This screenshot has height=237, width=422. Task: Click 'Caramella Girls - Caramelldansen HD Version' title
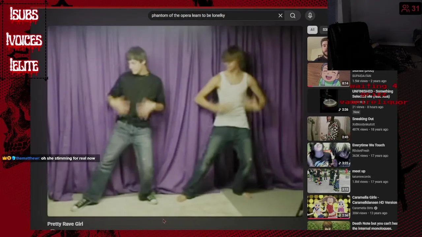[375, 200]
